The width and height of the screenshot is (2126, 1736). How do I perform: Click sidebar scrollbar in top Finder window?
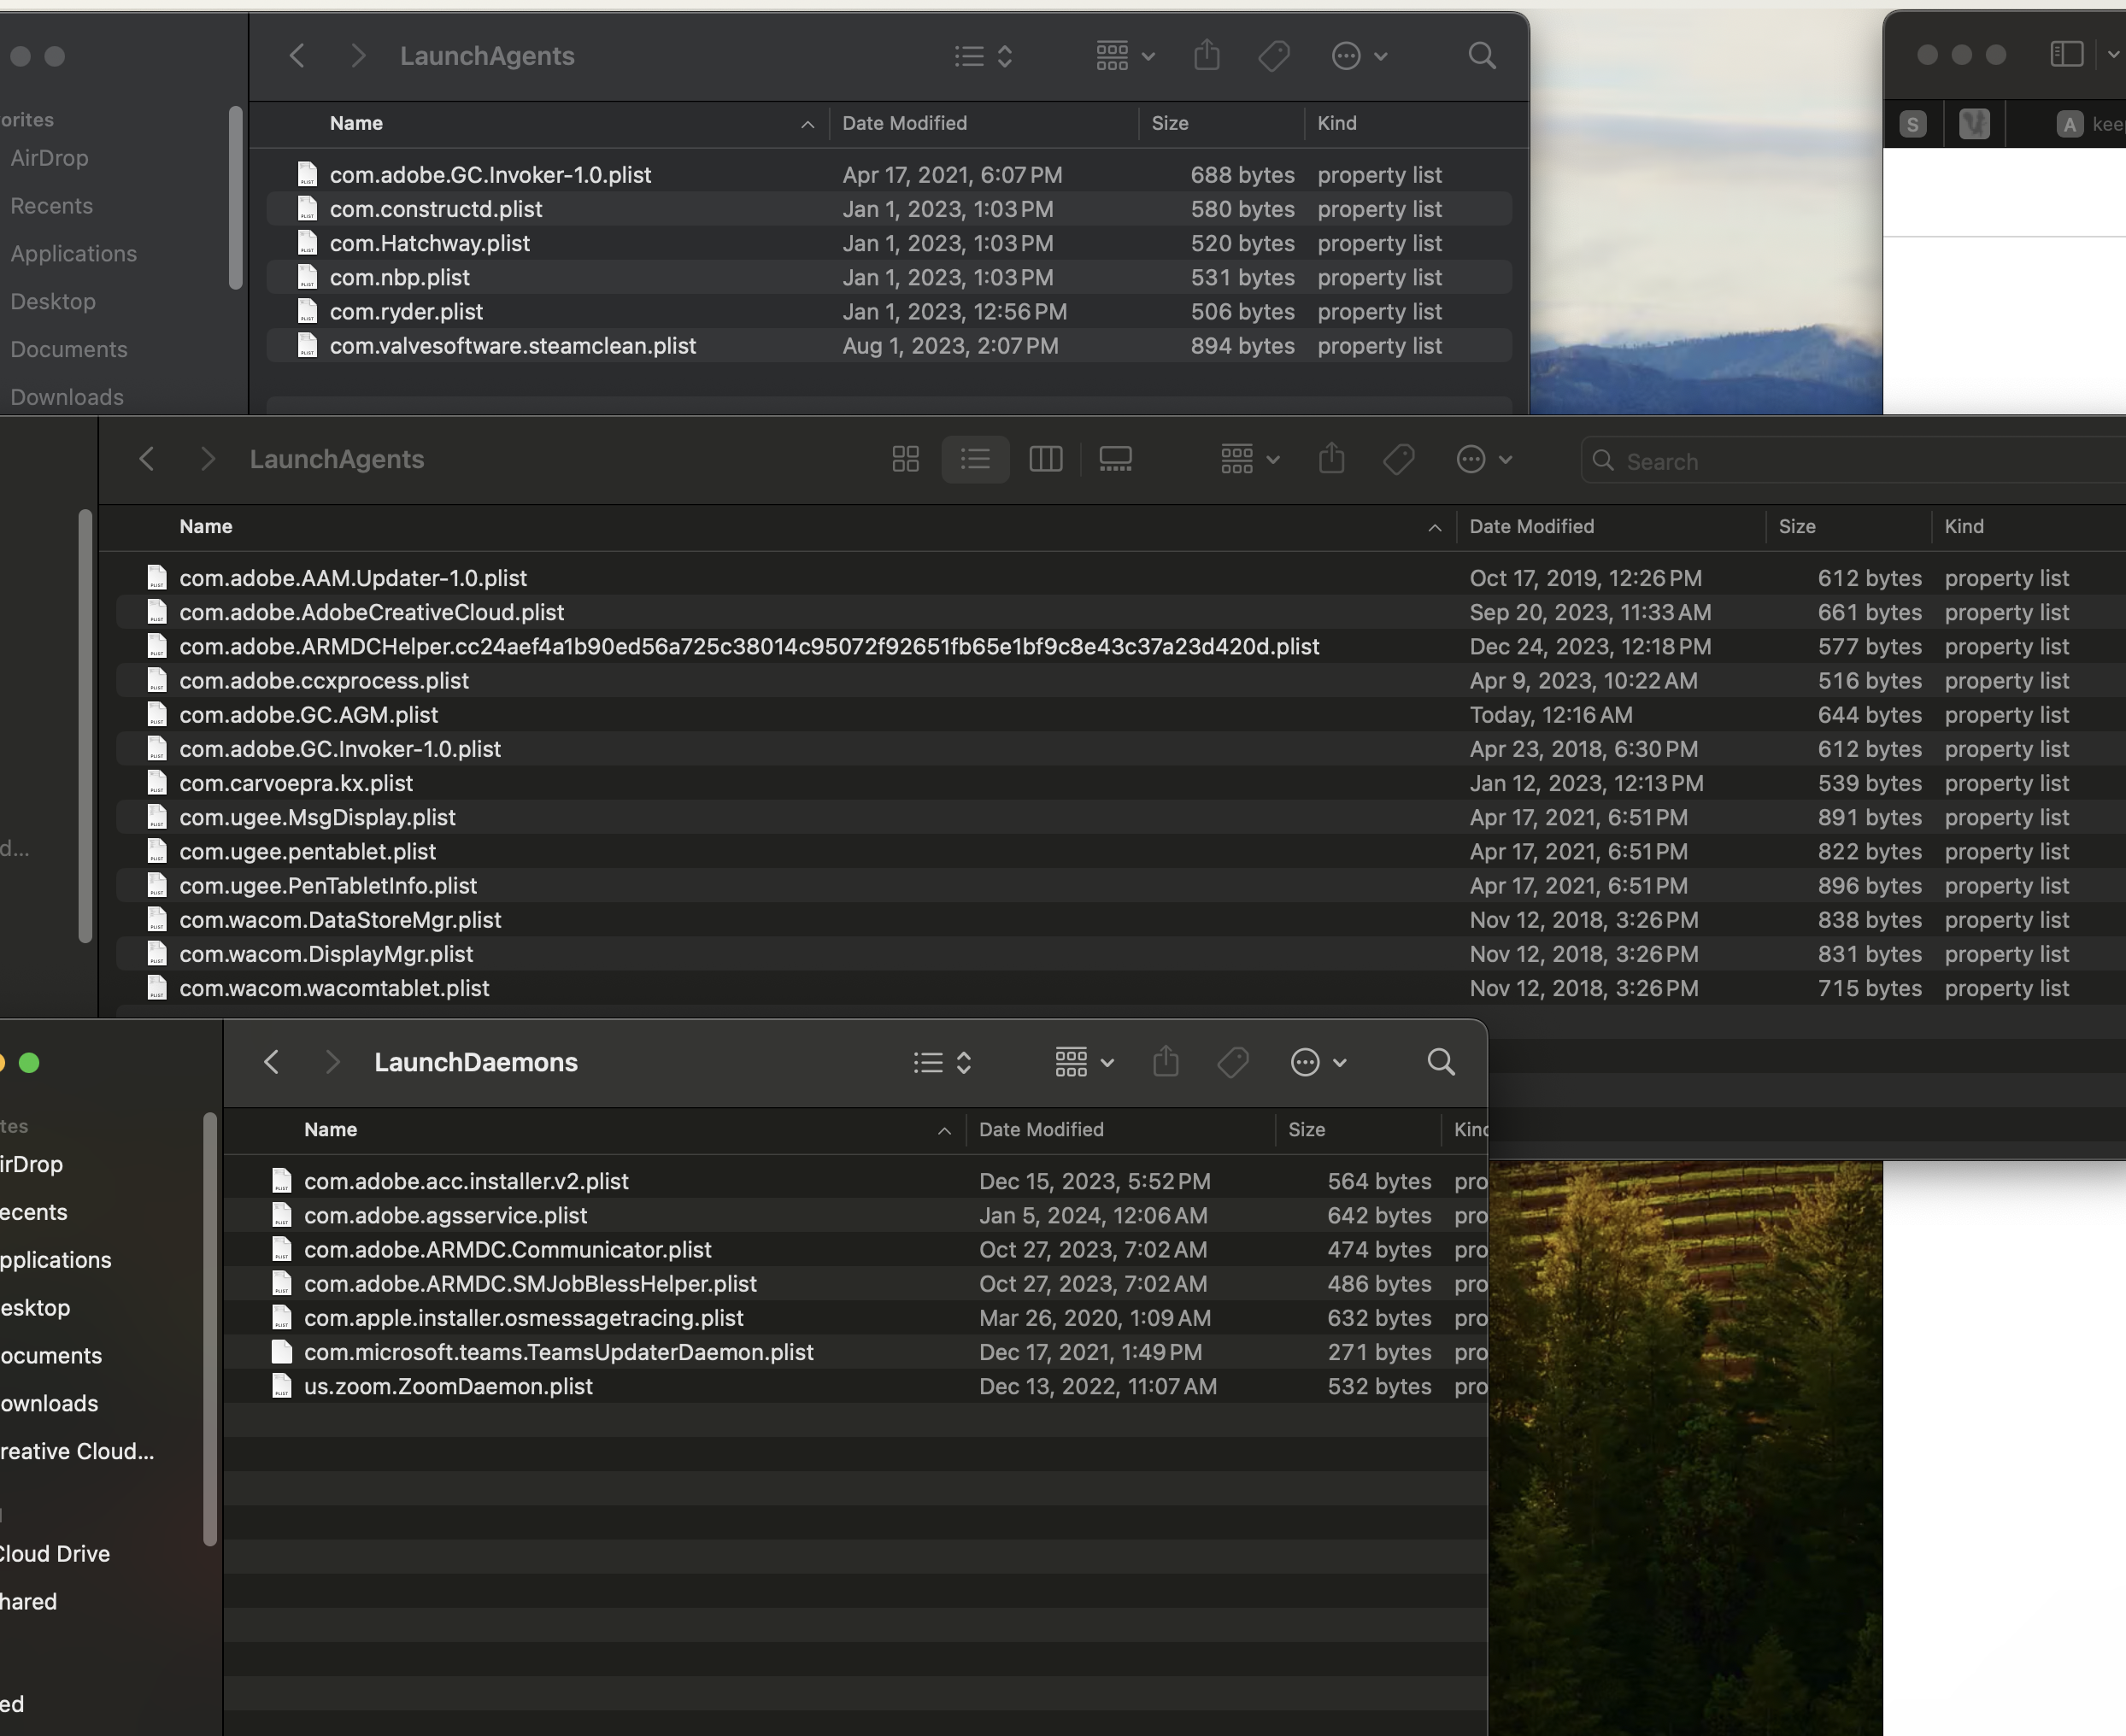click(236, 198)
